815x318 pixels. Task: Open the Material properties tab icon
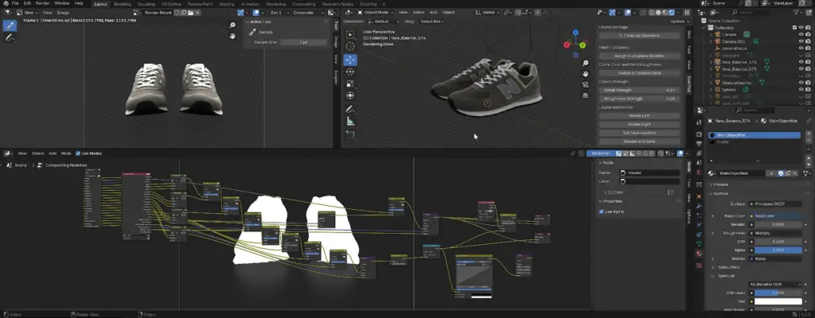[699, 253]
